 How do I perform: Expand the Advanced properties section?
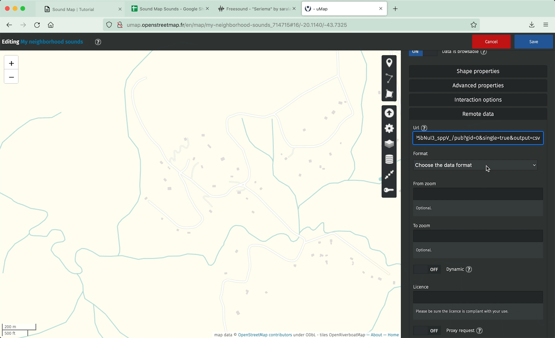[x=478, y=86]
